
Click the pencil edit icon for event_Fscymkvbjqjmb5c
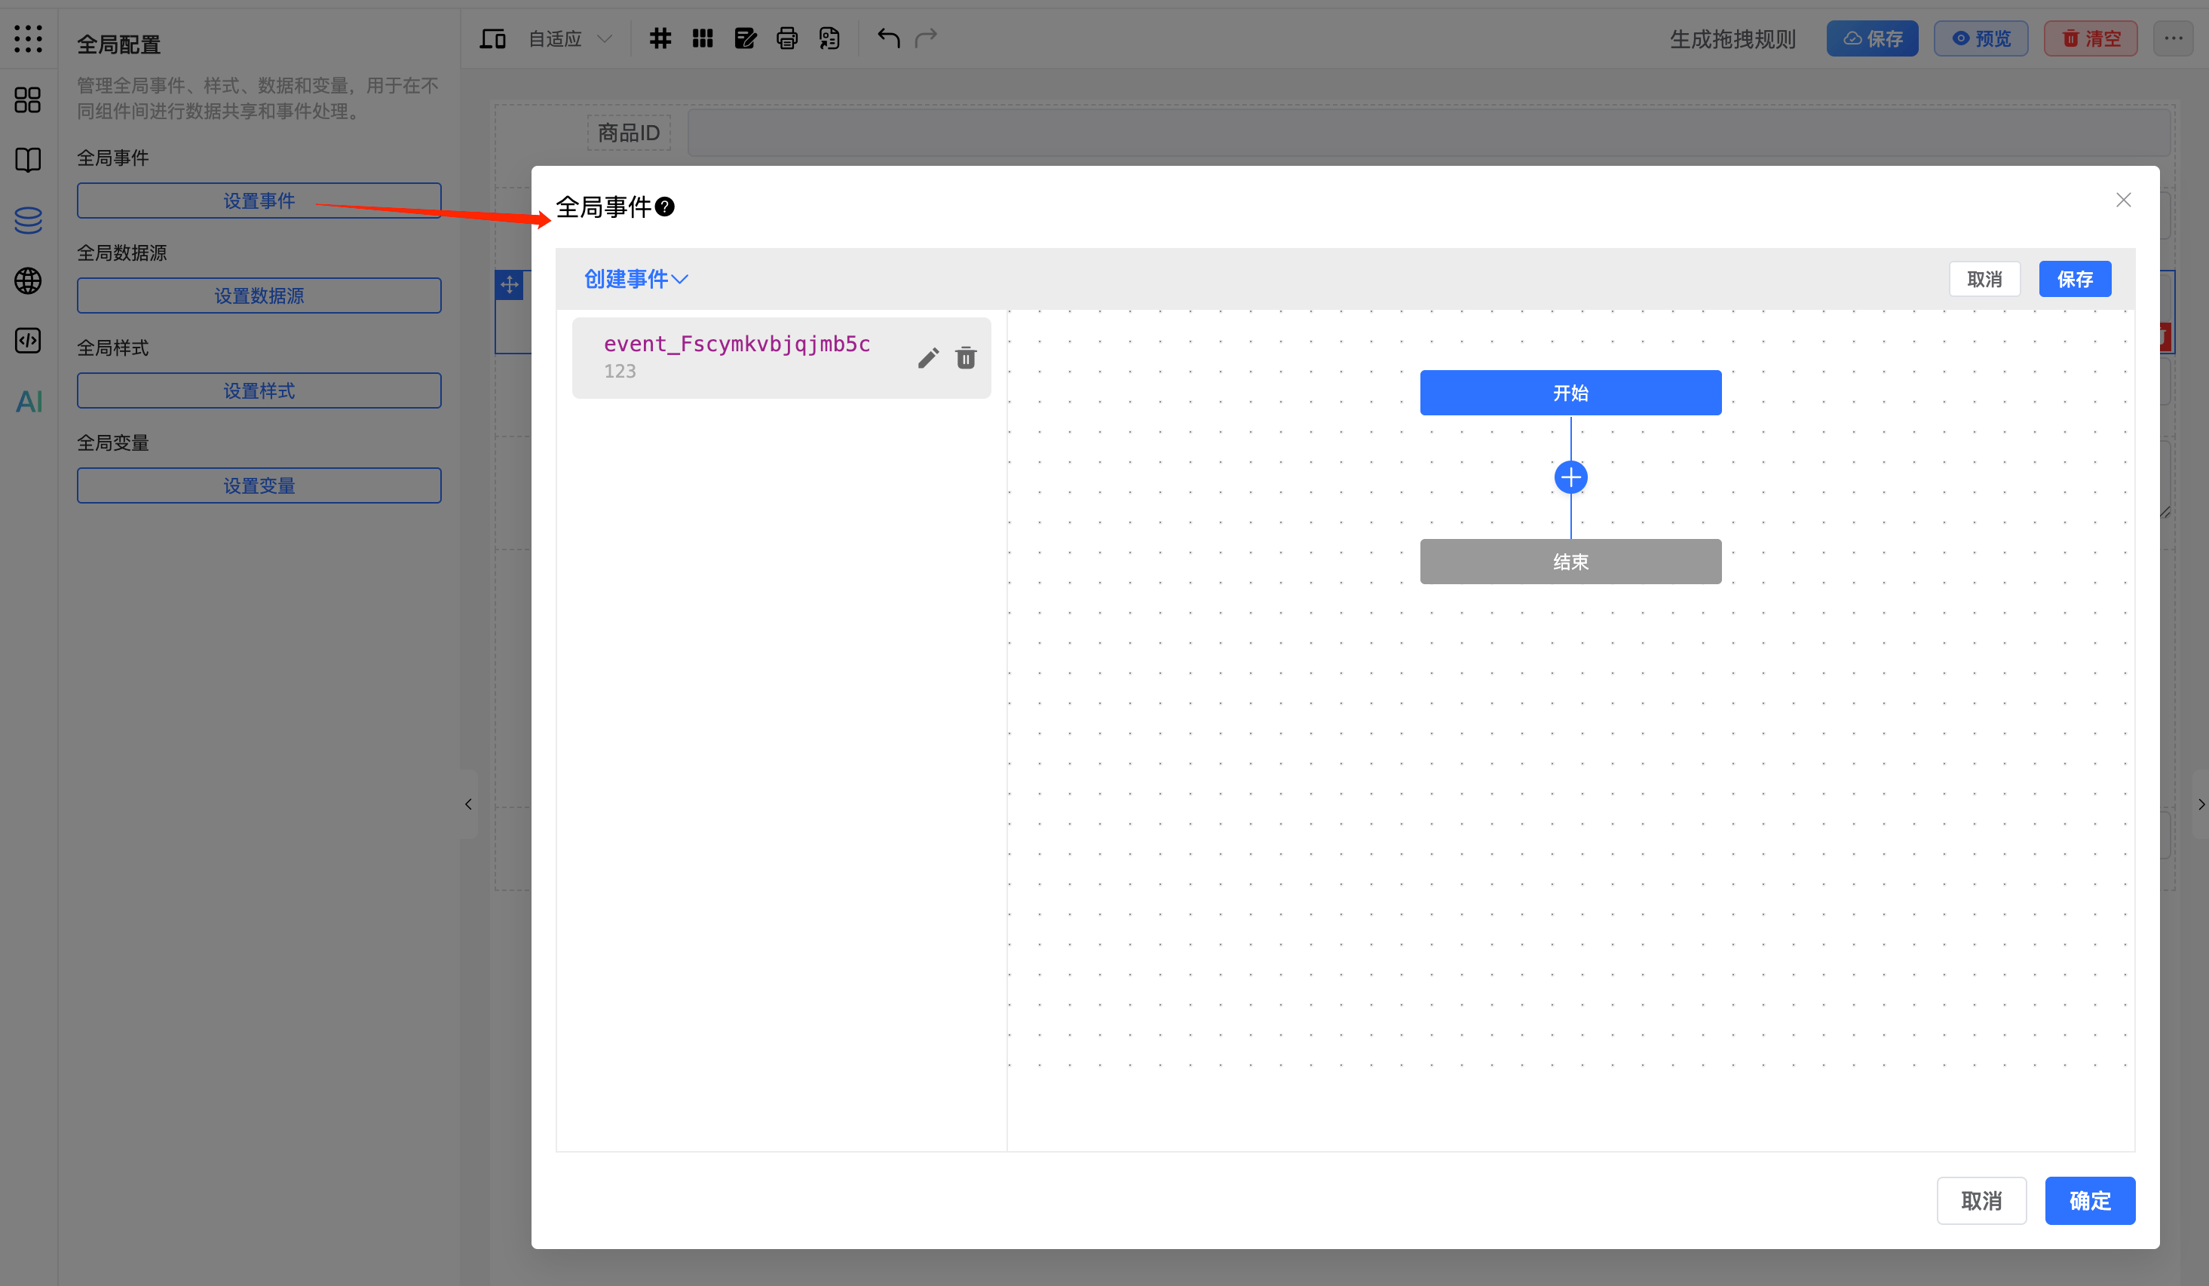pos(928,357)
